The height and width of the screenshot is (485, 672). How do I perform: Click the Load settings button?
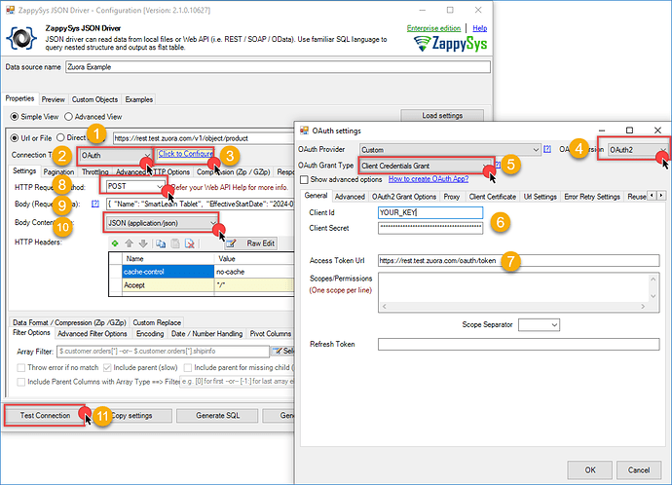pyautogui.click(x=442, y=116)
